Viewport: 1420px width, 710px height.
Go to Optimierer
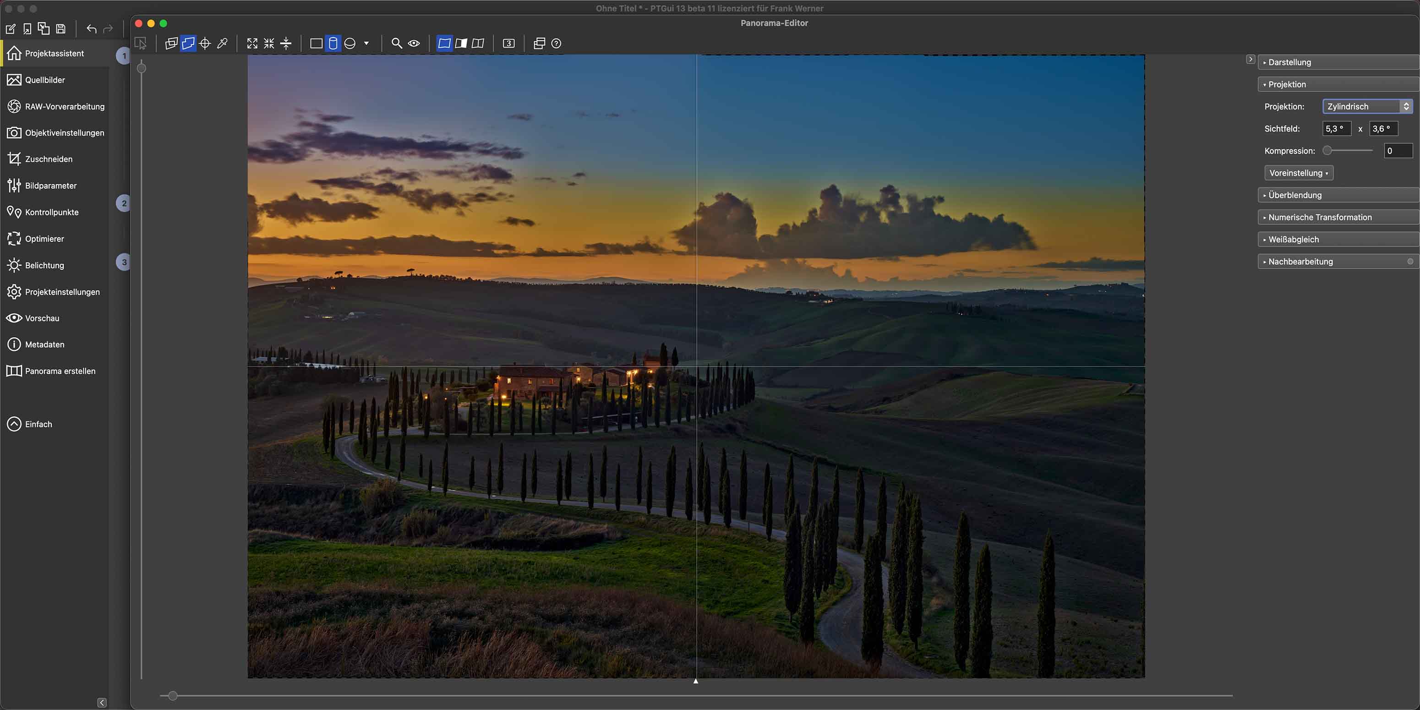55,239
